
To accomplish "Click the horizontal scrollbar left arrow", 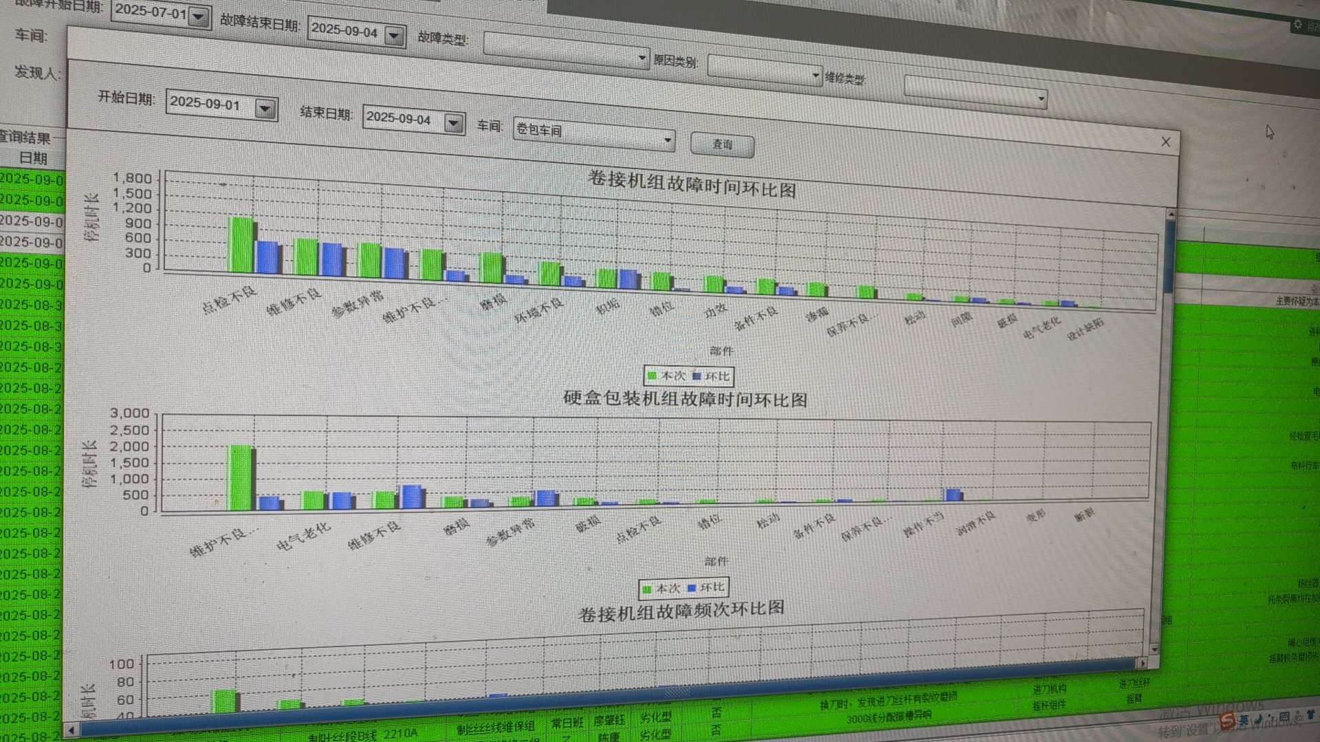I will [72, 730].
